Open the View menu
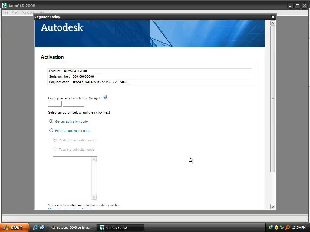Screen dimensions: 310x232 point(15,12)
